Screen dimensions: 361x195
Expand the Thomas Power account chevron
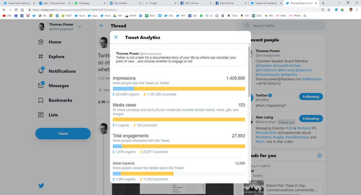pos(79,27)
